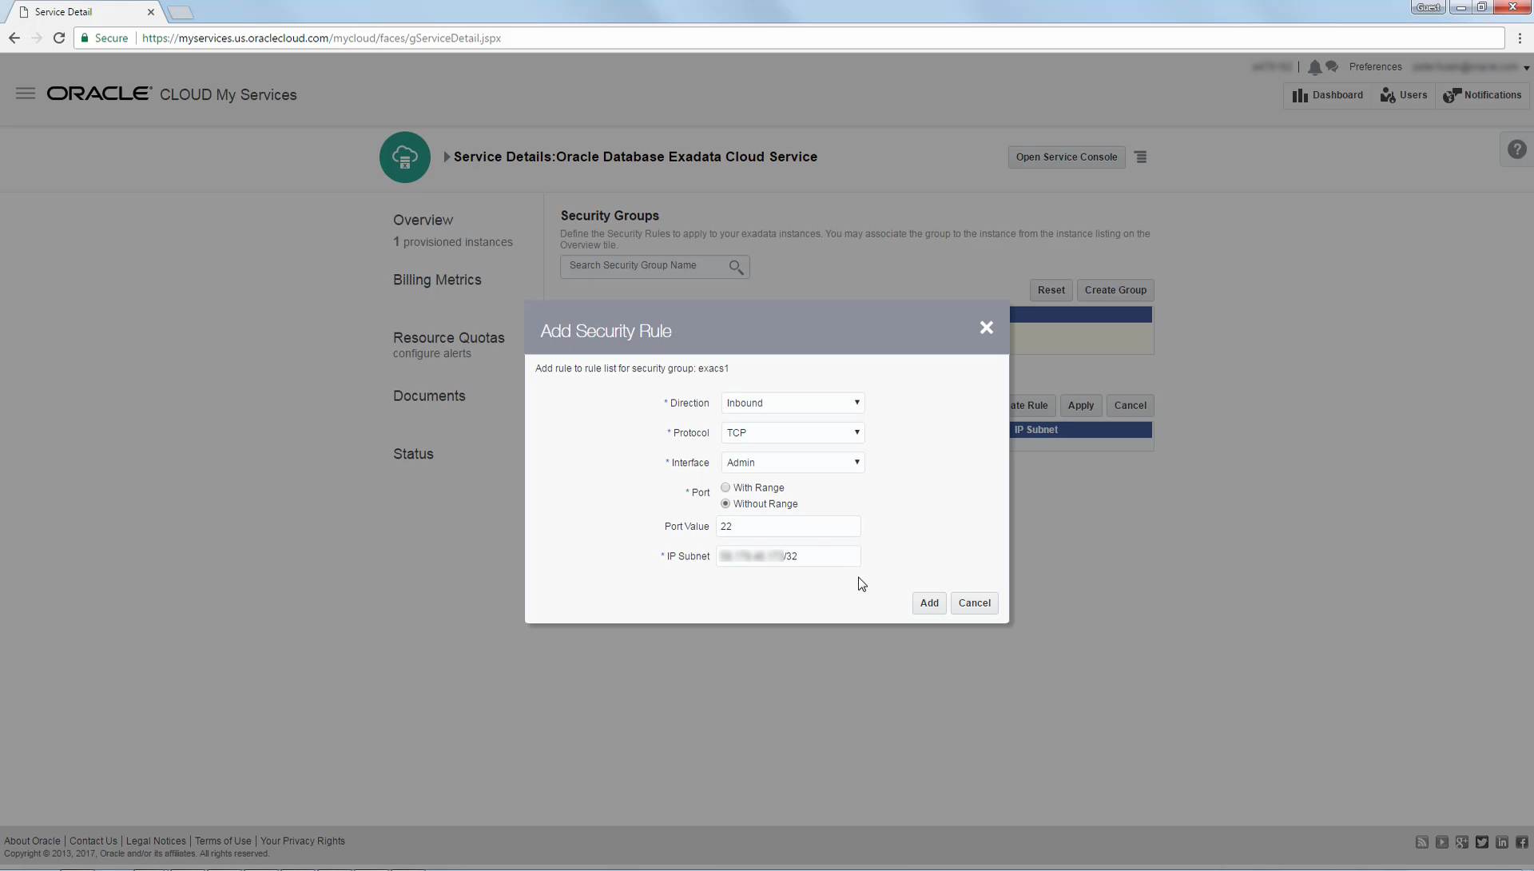Click Create Group
1534x871 pixels.
pyautogui.click(x=1115, y=290)
